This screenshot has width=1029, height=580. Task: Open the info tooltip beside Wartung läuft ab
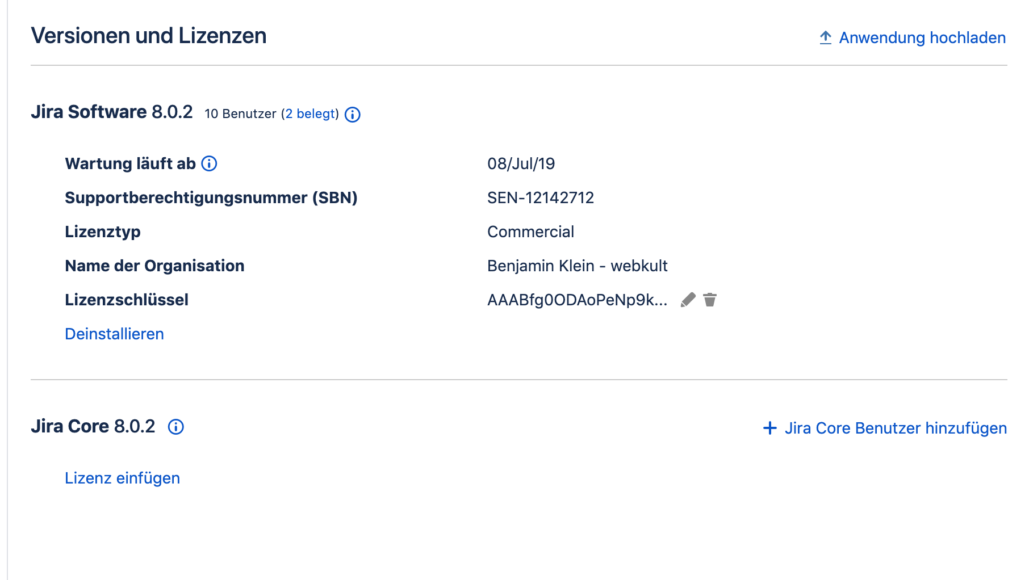pos(210,164)
